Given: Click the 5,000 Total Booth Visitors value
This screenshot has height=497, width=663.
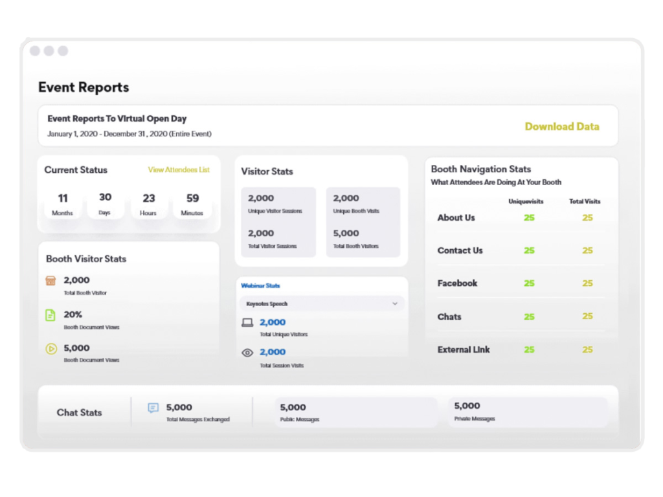Looking at the screenshot, I should pos(346,233).
